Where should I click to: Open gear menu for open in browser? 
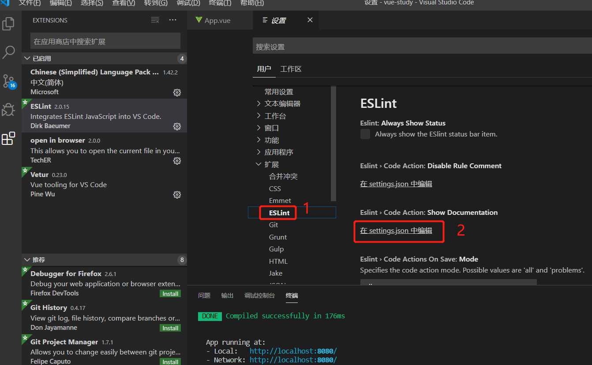177,161
